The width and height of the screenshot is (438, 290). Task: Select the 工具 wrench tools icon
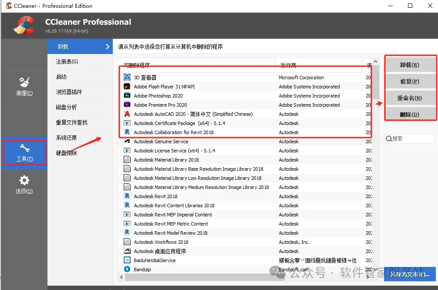(x=24, y=148)
